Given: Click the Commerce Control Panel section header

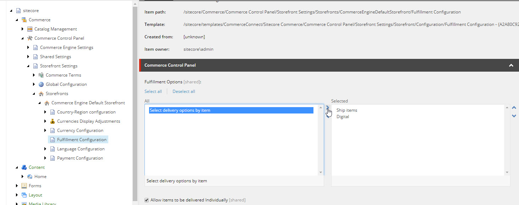Looking at the screenshot, I should (329, 65).
